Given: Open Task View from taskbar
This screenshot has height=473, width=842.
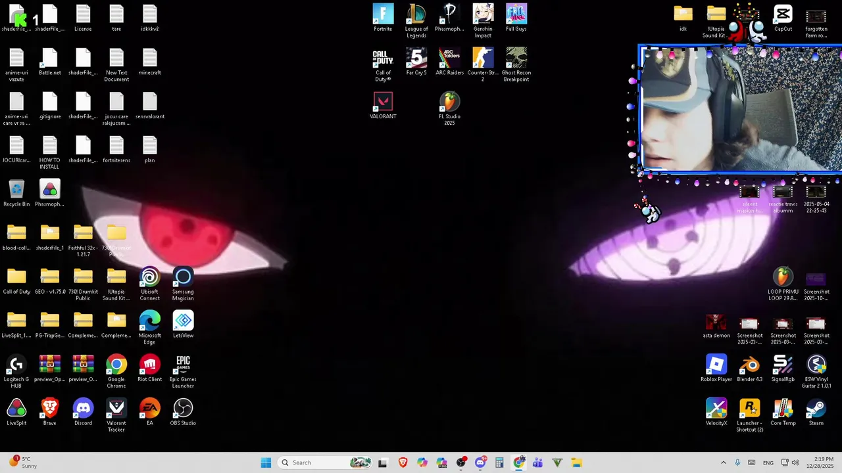Looking at the screenshot, I should pyautogui.click(x=383, y=462).
